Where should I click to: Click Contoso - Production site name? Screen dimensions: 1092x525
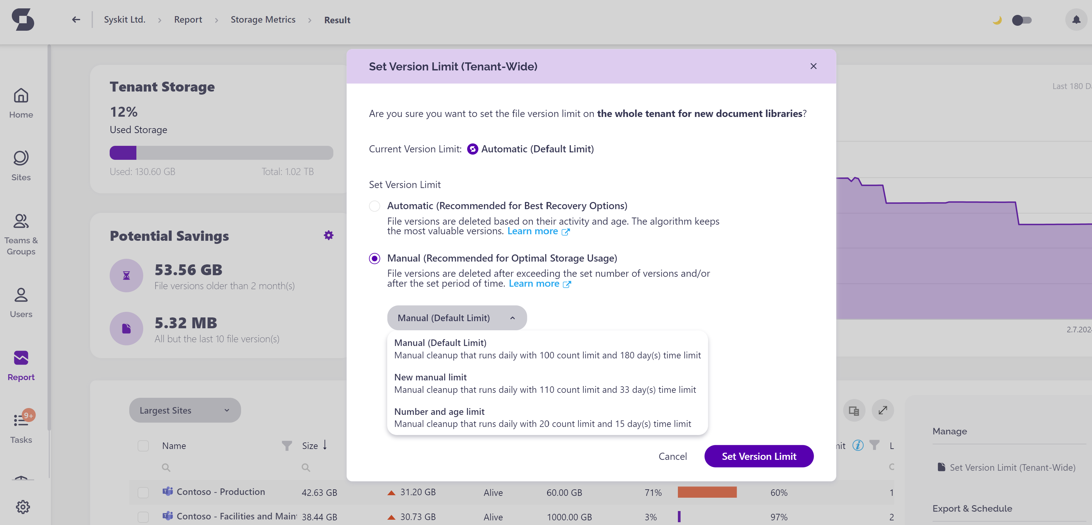tap(221, 491)
